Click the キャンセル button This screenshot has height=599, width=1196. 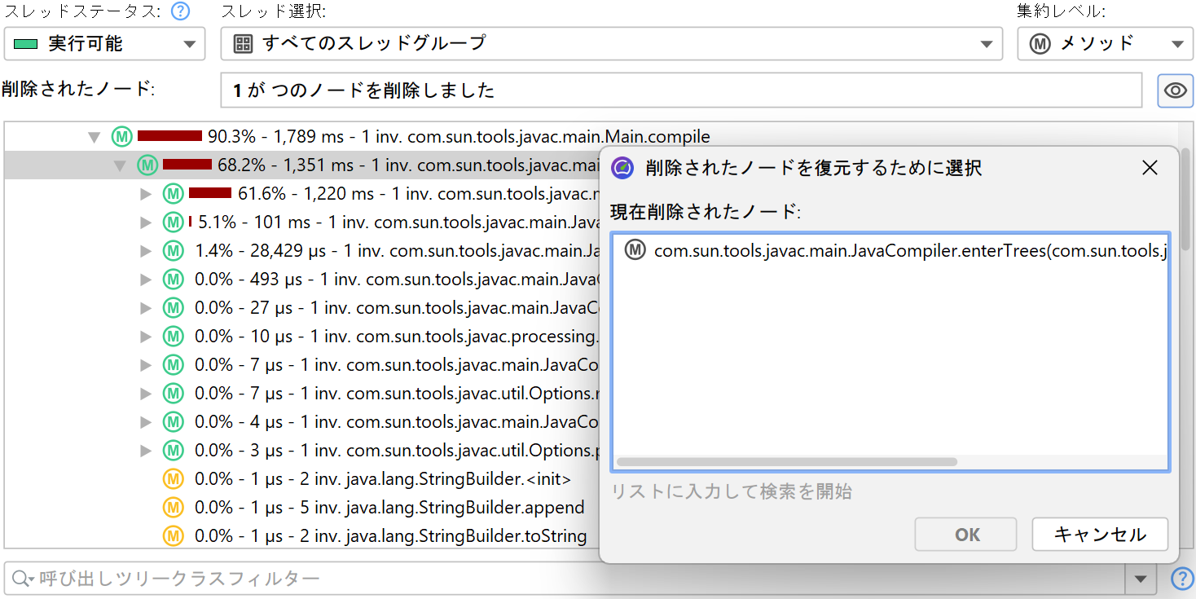tap(1099, 535)
